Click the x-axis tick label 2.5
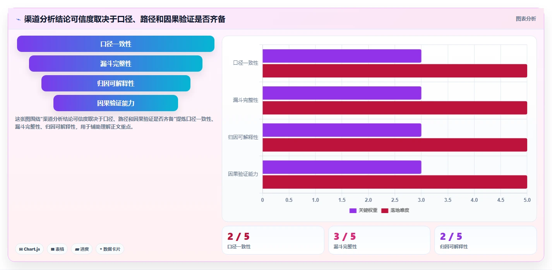 395,200
